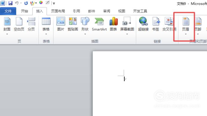This screenshot has height=116, width=207.
Task: Save the document using the floppy disk icon
Action: (x=10, y=3)
